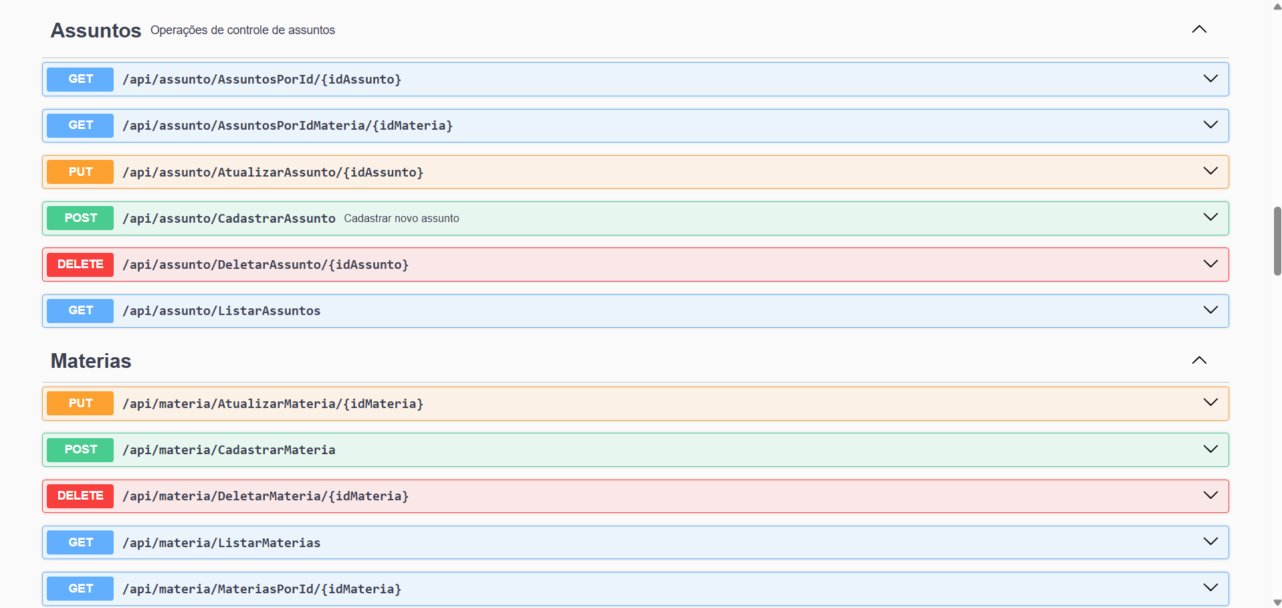
Task: Click the Materias section heading
Action: pos(90,361)
